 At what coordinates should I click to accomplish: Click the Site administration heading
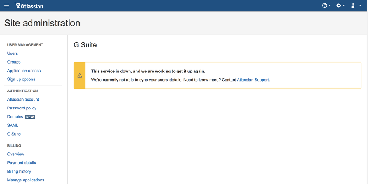[x=42, y=23]
